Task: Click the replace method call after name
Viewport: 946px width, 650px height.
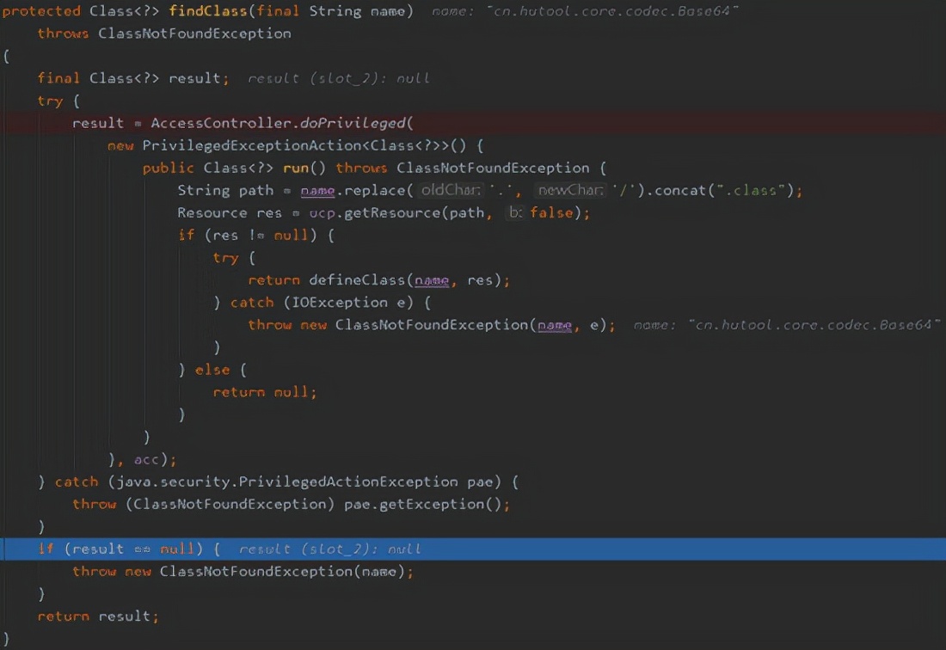Action: (x=374, y=190)
